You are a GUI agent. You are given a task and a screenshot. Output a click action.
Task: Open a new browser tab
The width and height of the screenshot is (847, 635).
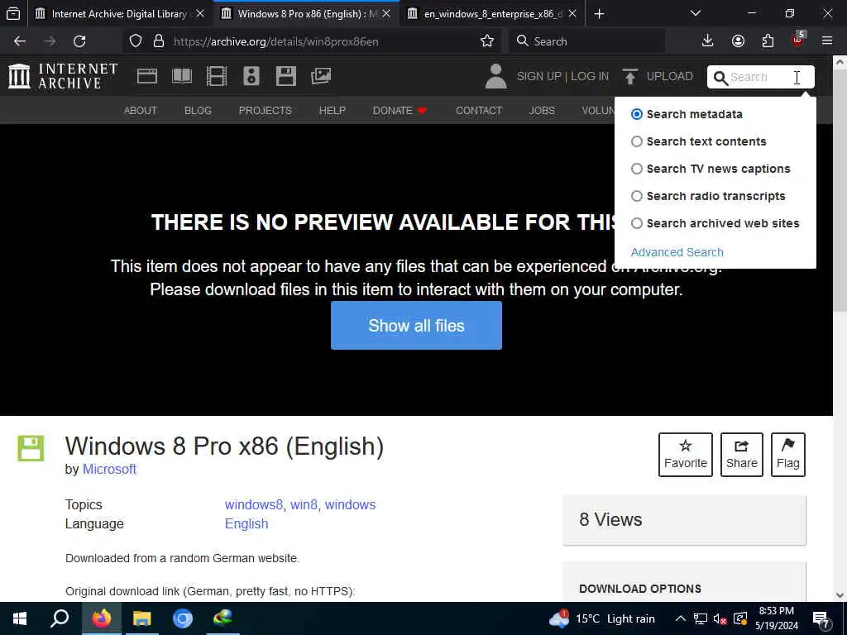[x=599, y=14]
